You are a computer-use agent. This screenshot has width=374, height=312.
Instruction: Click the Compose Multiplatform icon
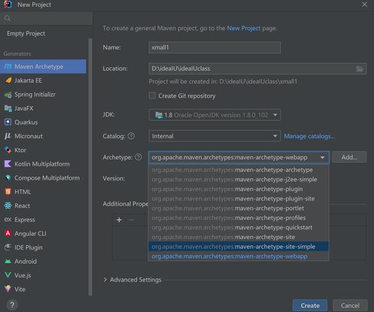point(8,178)
